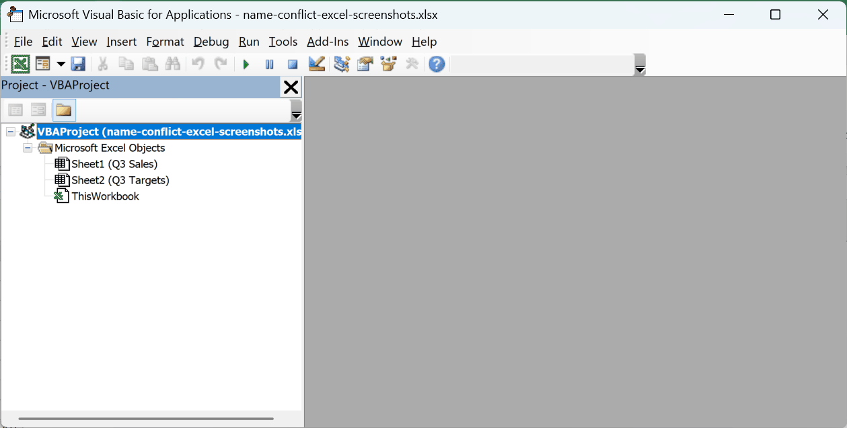Toggle Design Mode icon

317,64
